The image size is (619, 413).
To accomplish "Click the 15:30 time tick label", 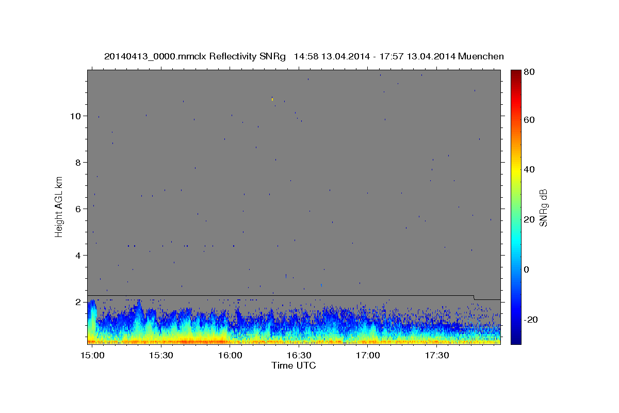I will click(161, 355).
